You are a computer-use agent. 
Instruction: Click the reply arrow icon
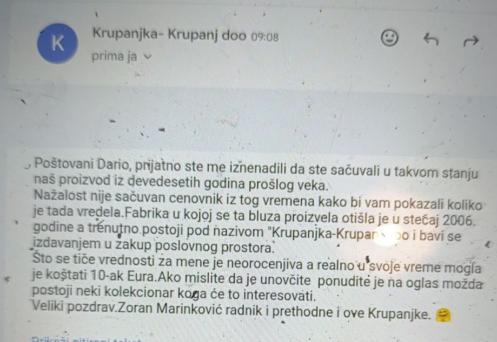tap(430, 40)
